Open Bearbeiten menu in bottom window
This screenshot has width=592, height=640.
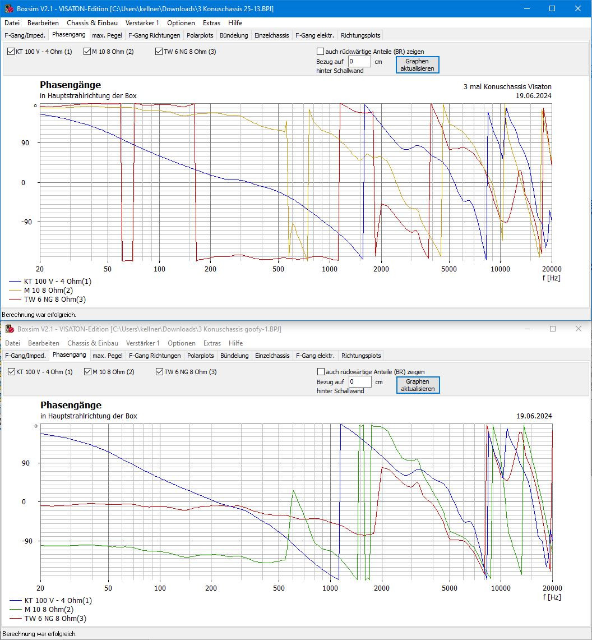pyautogui.click(x=44, y=343)
